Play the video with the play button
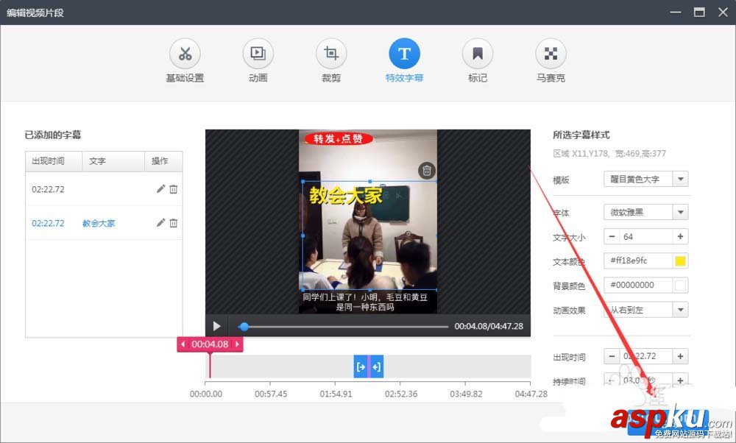The width and height of the screenshot is (736, 443). pyautogui.click(x=216, y=325)
